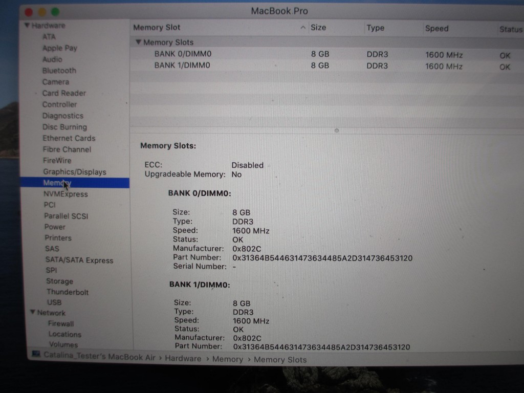This screenshot has width=524, height=393.
Task: Open the USB entry
Action: pos(54,302)
